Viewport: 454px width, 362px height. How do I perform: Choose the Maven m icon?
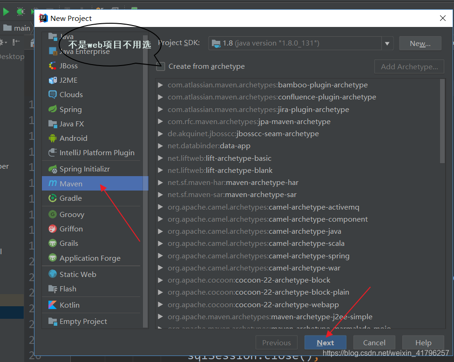pyautogui.click(x=53, y=184)
